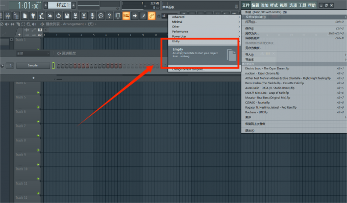Click the playlist playback speaker icon
The image size is (347, 203).
coord(34,24)
